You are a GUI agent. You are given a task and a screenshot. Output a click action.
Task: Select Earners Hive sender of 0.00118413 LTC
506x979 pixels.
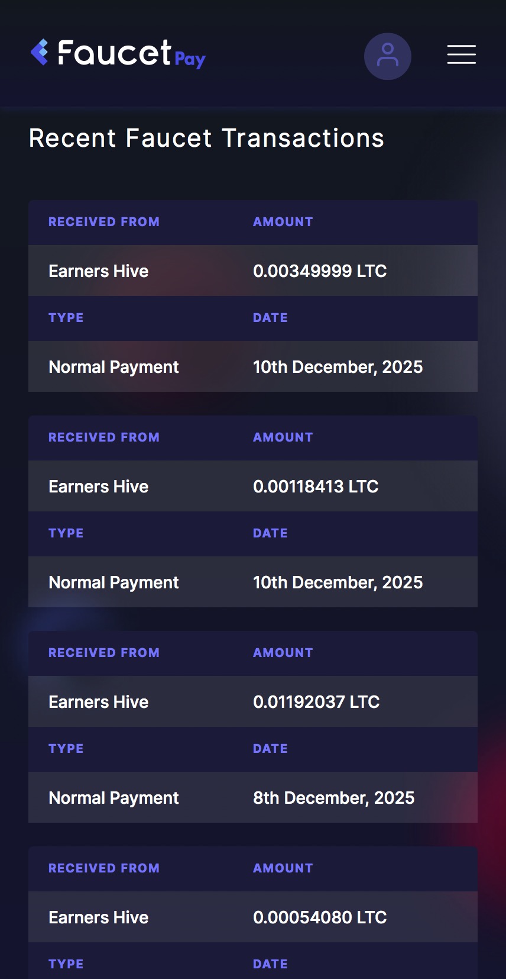click(98, 487)
